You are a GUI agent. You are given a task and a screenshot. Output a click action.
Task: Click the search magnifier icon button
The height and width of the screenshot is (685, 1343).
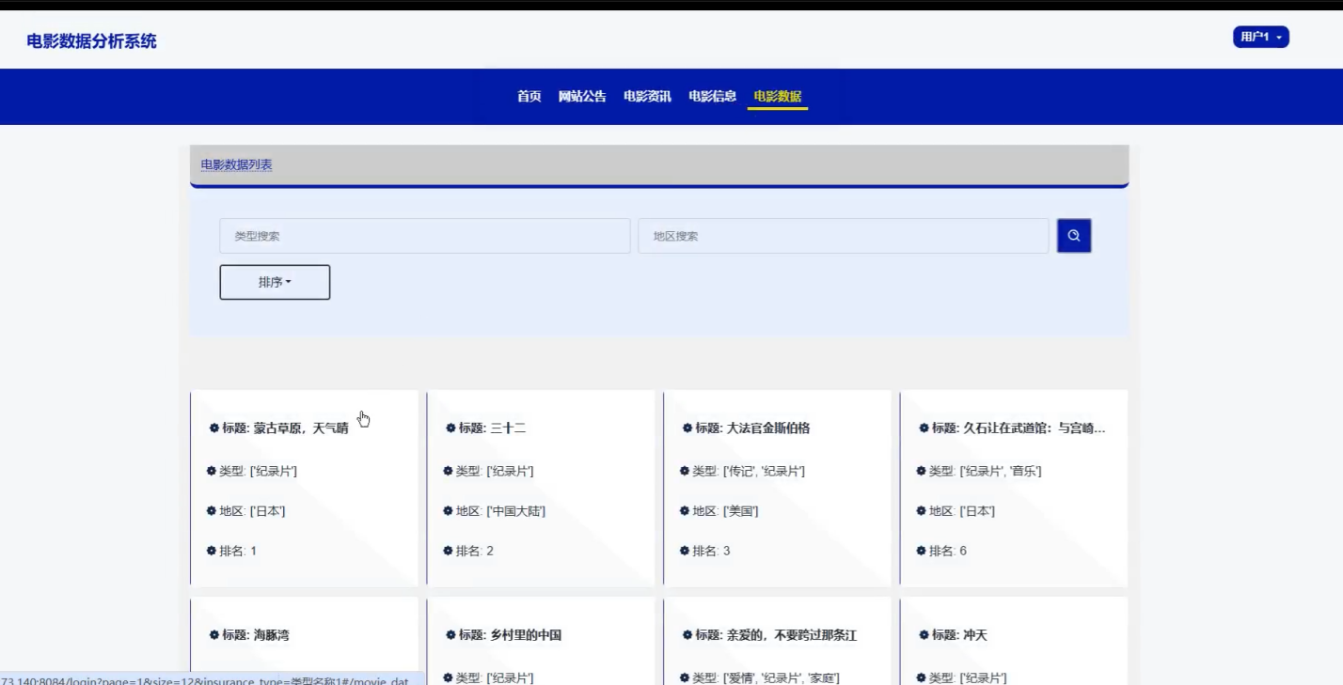click(1074, 236)
